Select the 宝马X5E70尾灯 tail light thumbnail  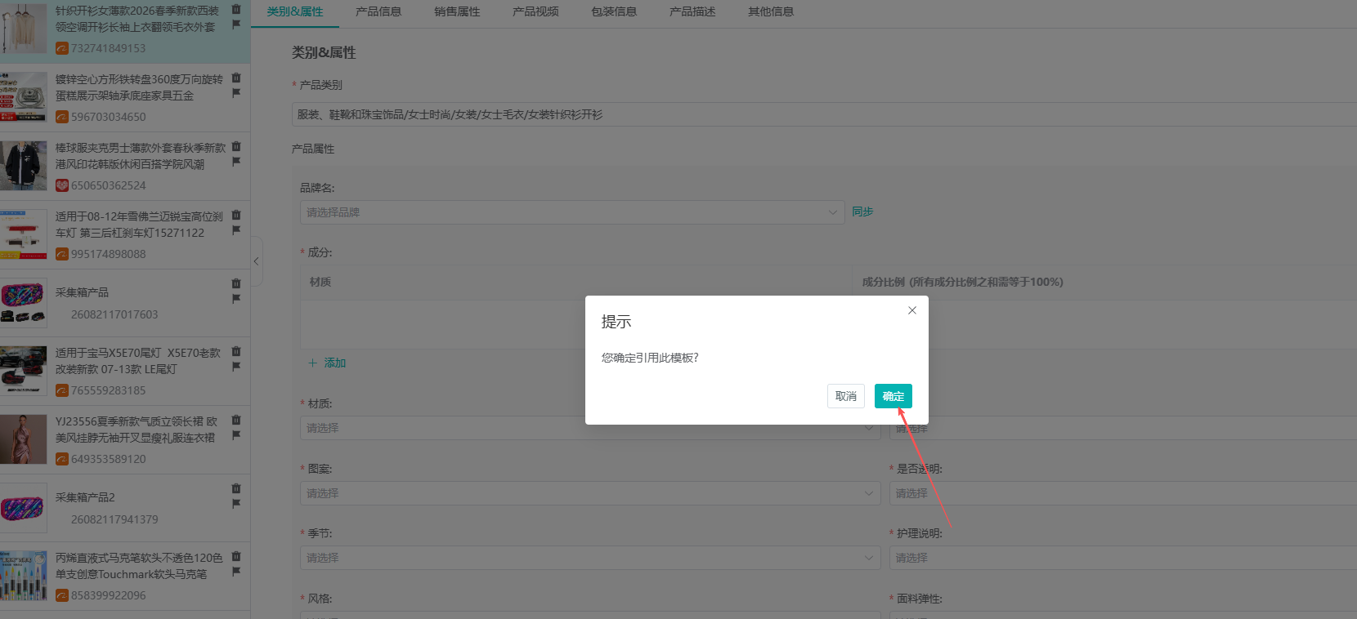(24, 371)
